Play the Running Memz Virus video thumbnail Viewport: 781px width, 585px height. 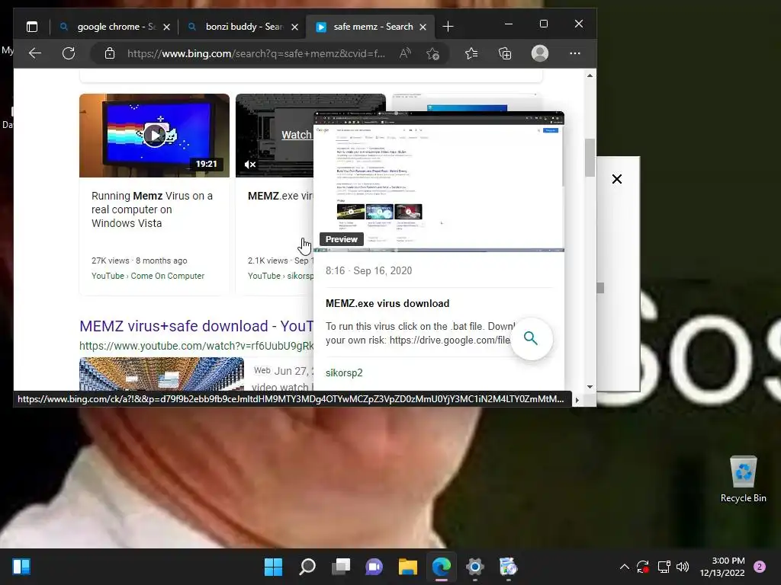(154, 136)
